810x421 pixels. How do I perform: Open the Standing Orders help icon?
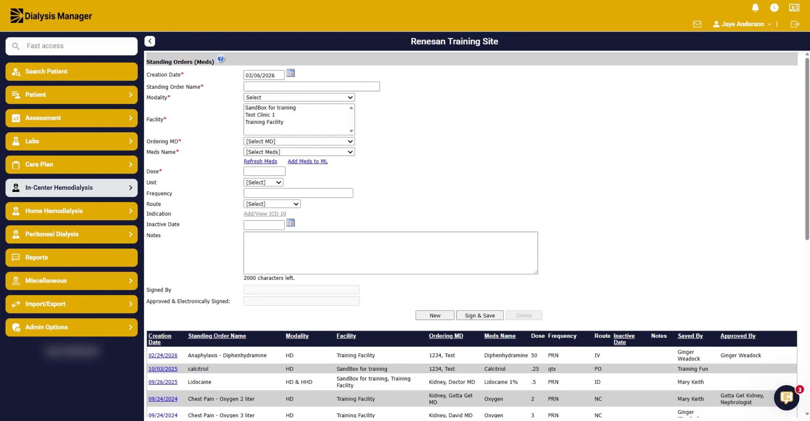[221, 59]
